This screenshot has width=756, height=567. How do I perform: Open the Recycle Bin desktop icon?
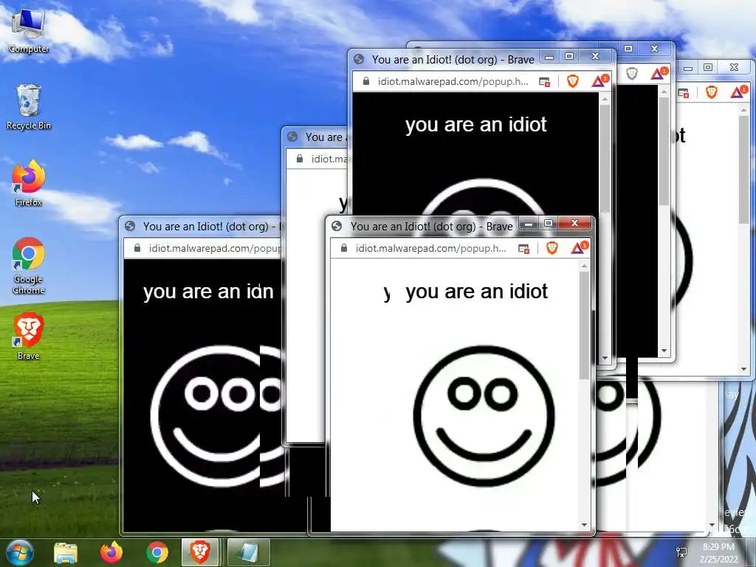29,107
